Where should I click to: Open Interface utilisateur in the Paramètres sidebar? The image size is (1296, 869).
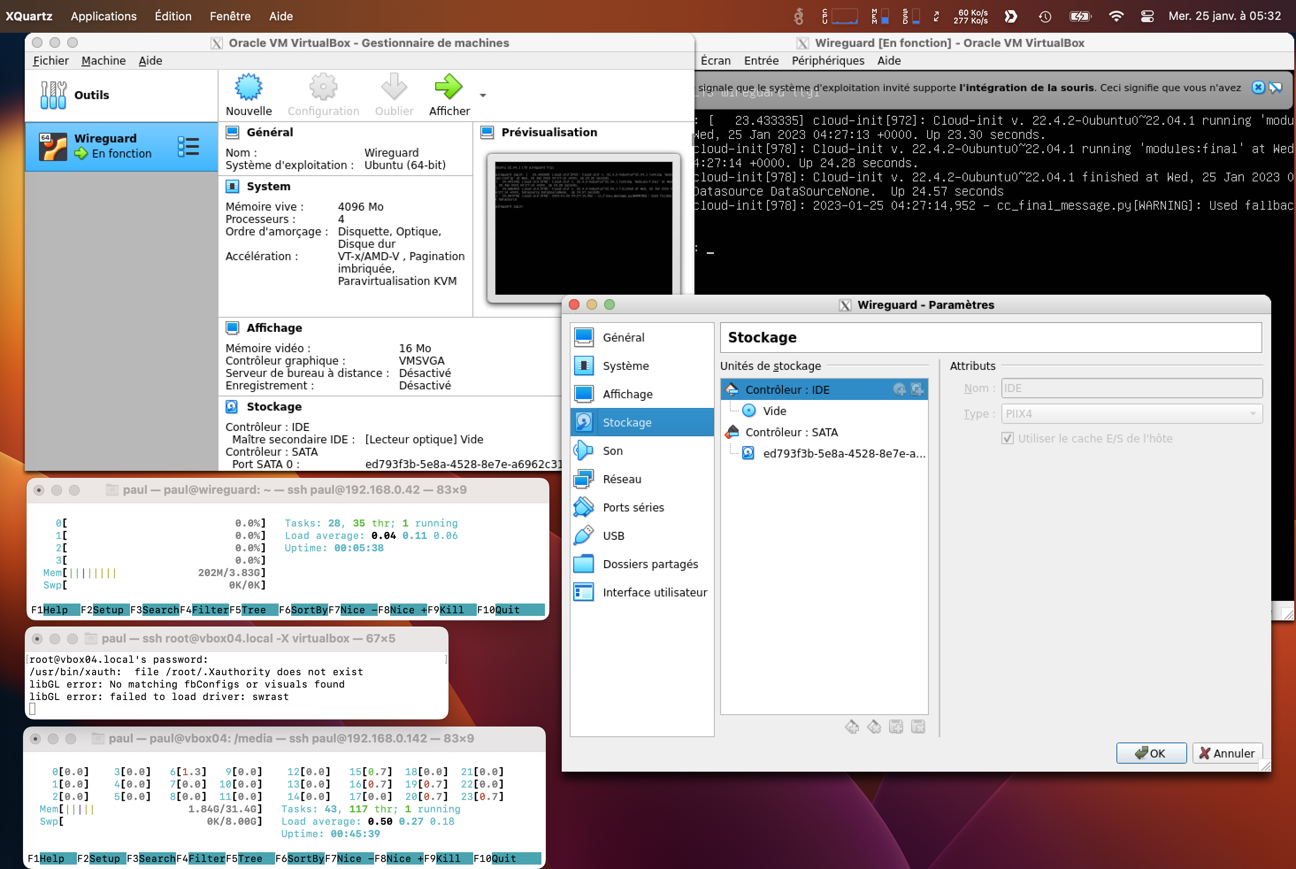642,592
